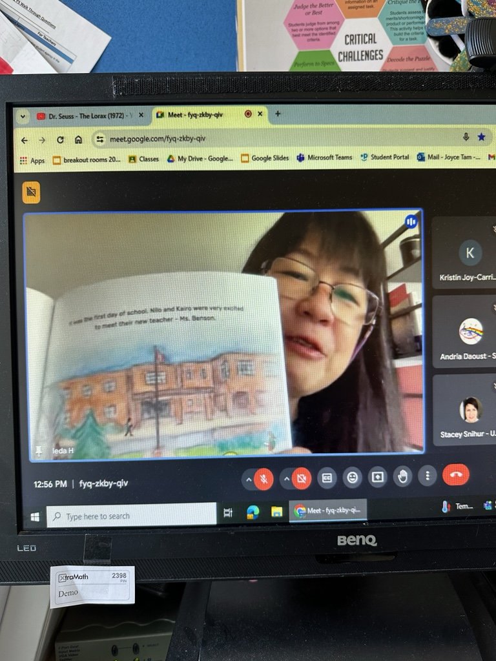This screenshot has height=661, width=496.
Task: Open Task View on the taskbar
Action: click(228, 513)
